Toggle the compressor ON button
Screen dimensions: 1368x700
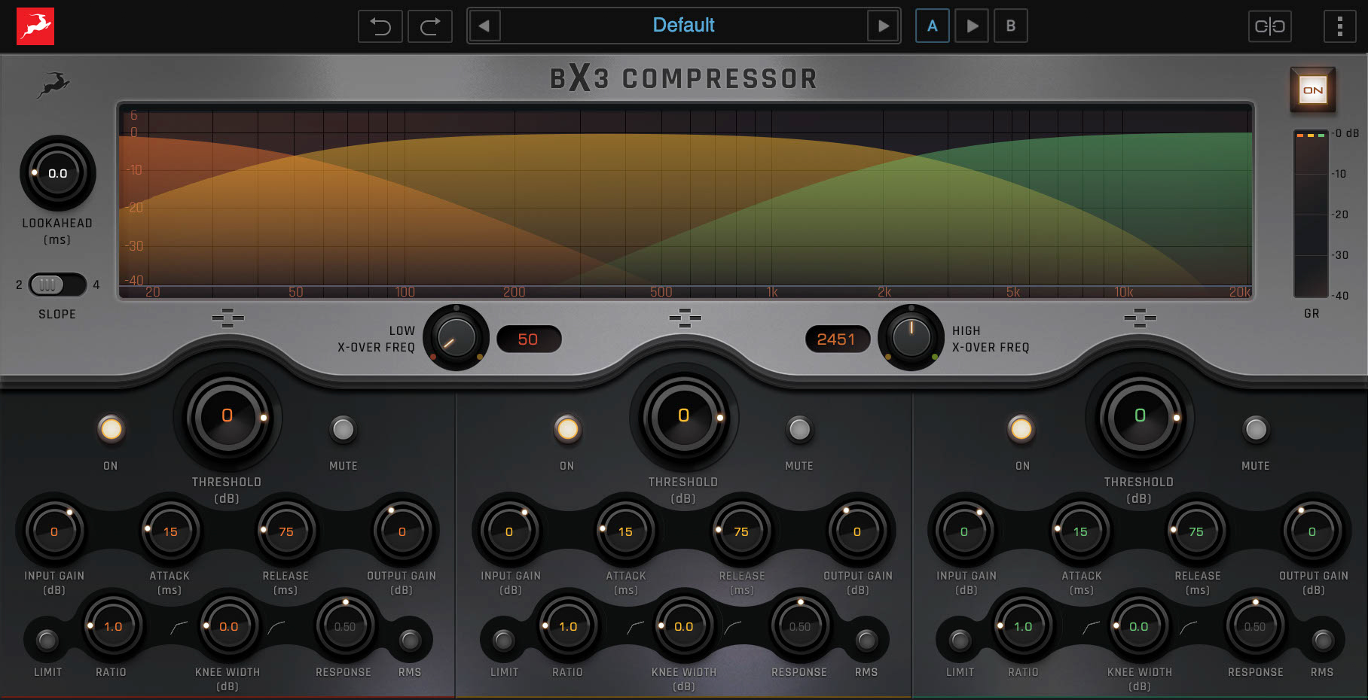click(1313, 88)
